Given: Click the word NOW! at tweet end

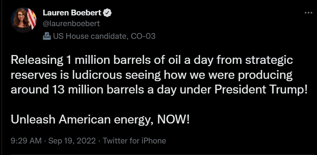Looking at the screenshot, I should pyautogui.click(x=174, y=120).
